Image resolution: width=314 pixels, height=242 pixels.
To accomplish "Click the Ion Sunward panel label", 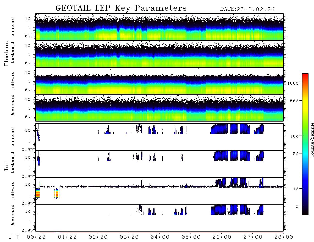I will 13,137.
